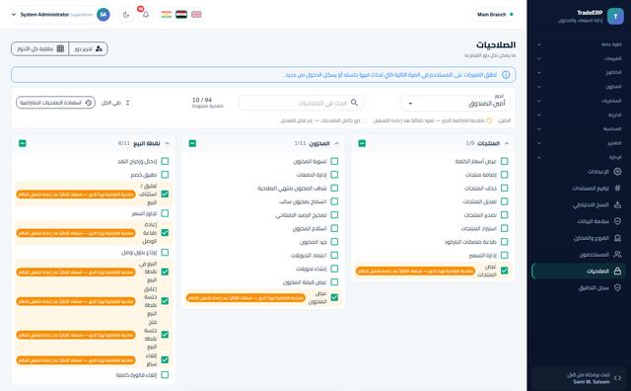
Task: Collapse the نقطة البيع permissions card
Action: [x=167, y=143]
